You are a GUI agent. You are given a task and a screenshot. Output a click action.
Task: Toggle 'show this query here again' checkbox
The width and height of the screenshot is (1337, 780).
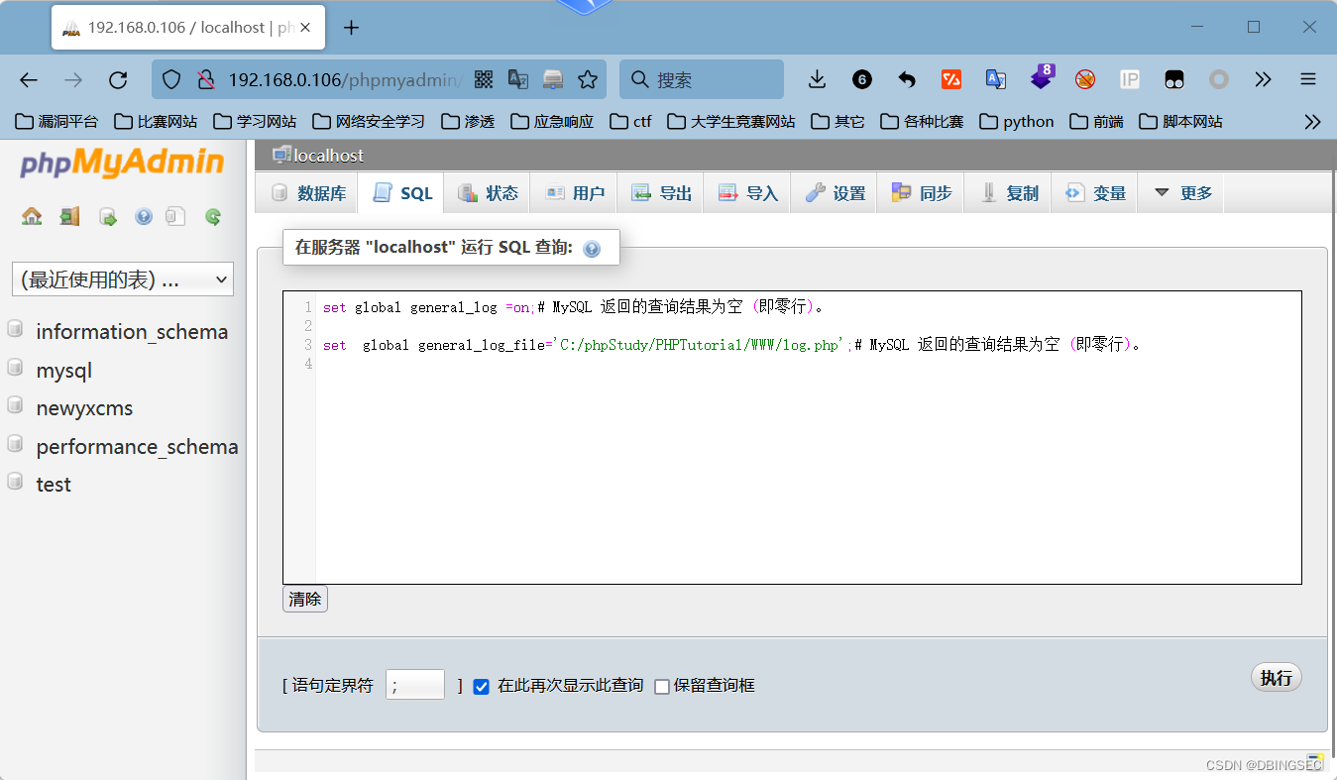(482, 686)
